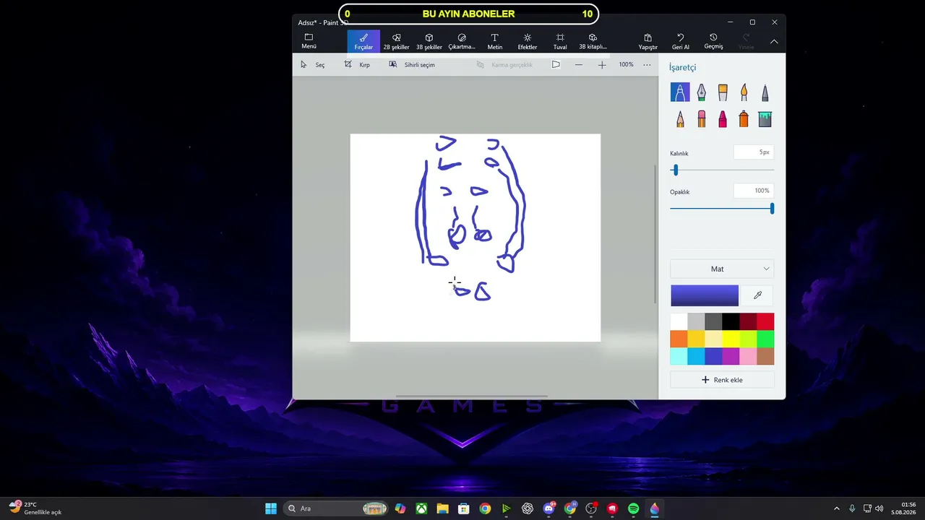Image resolution: width=925 pixels, height=520 pixels.
Task: Switch to Fırçalar tab
Action: 363,41
